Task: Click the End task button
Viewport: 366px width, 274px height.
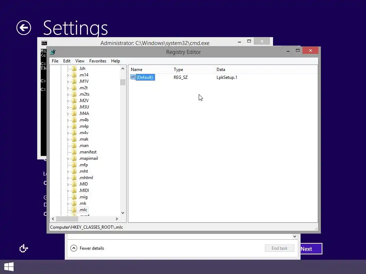Action: coord(280,248)
